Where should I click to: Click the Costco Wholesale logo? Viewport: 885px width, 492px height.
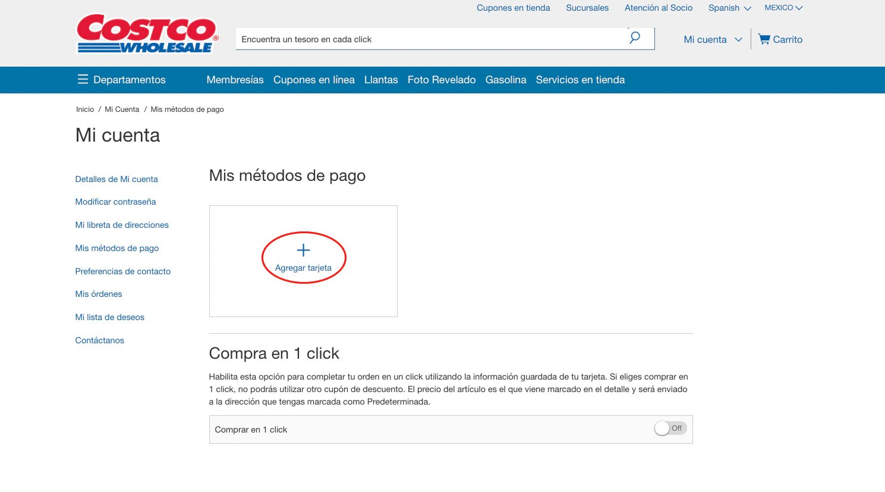tap(146, 33)
